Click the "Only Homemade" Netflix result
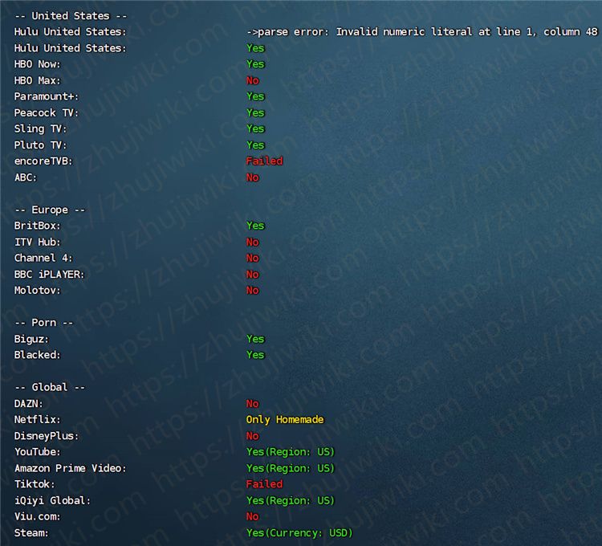This screenshot has width=602, height=546. click(285, 420)
